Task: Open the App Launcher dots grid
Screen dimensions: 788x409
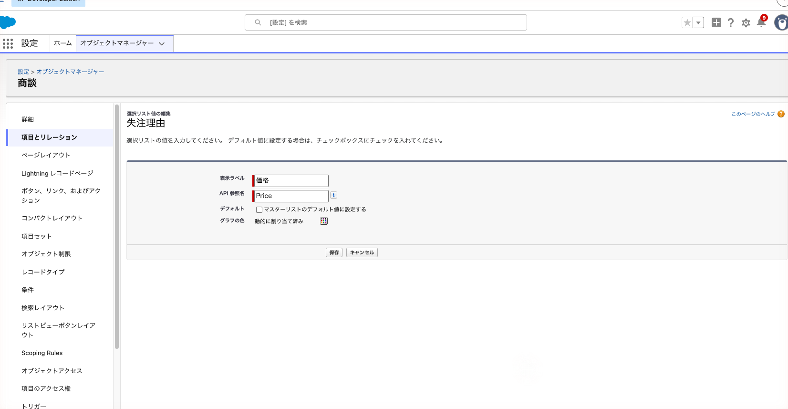Action: [8, 43]
